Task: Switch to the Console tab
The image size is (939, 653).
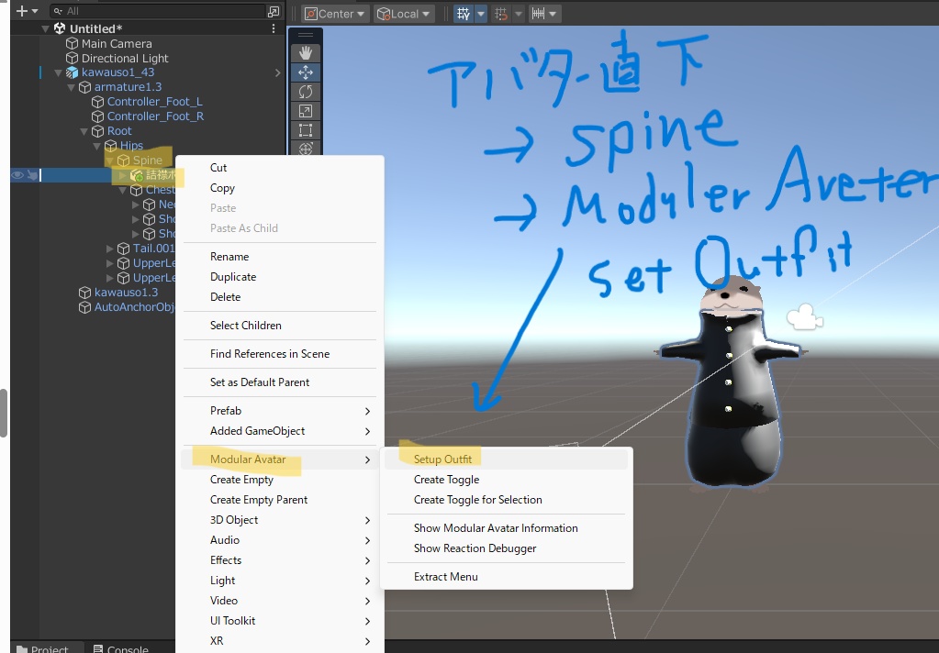Action: click(121, 648)
